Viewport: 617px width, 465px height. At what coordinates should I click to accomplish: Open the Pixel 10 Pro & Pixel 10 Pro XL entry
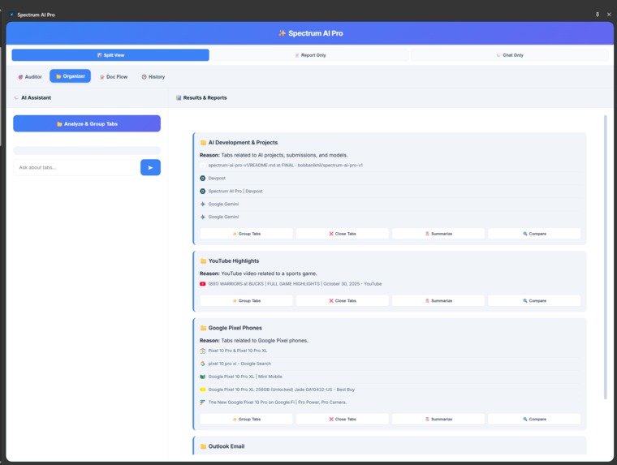[x=238, y=351]
